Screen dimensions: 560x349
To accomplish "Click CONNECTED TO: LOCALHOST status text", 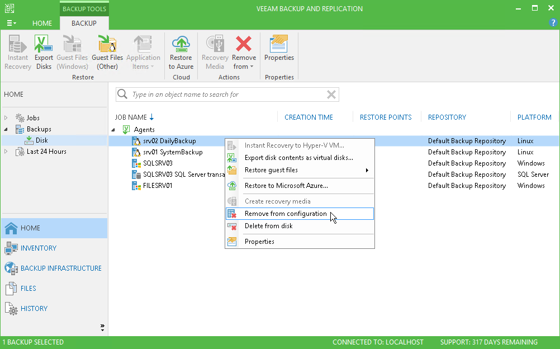I will coord(378,342).
